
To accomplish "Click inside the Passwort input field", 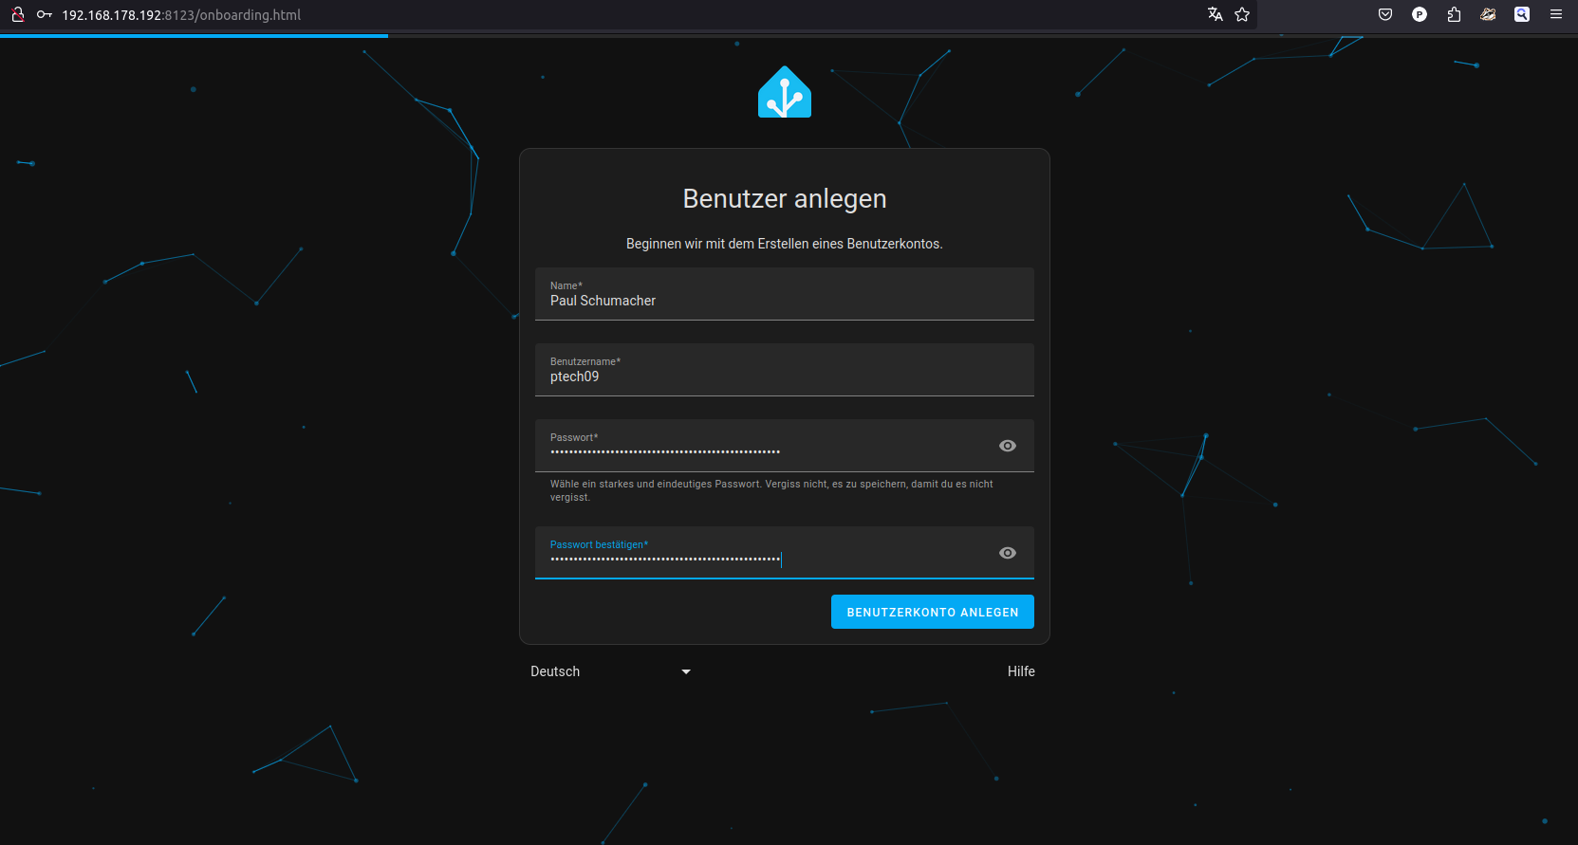I will 759,450.
